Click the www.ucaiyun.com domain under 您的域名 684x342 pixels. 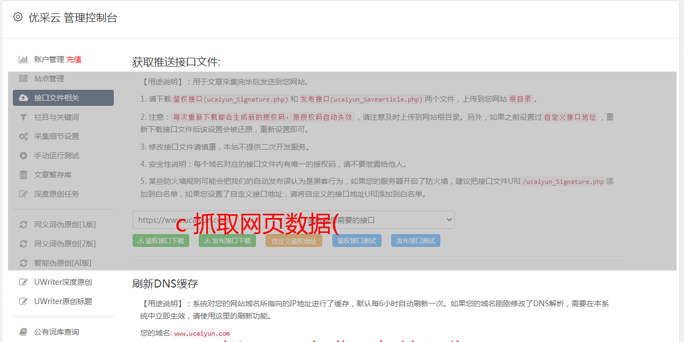[x=202, y=333]
